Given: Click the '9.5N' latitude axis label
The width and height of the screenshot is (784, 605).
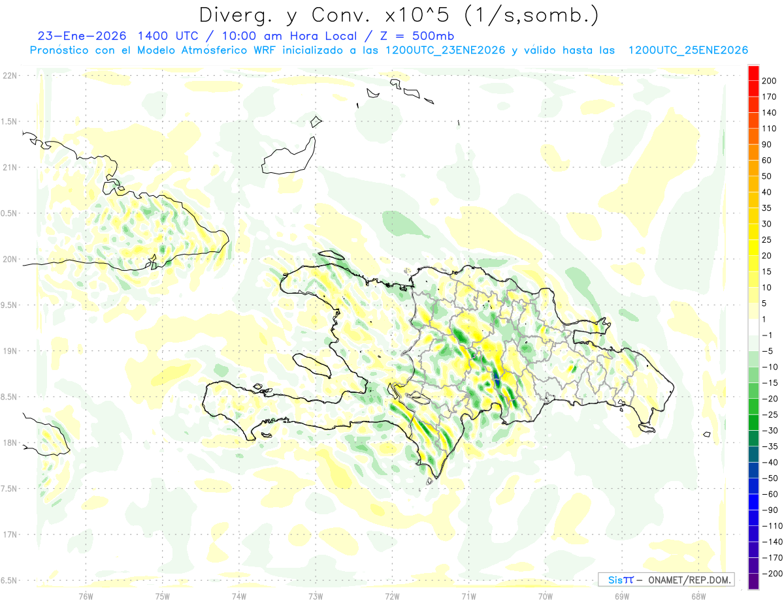Looking at the screenshot, I should [9, 305].
